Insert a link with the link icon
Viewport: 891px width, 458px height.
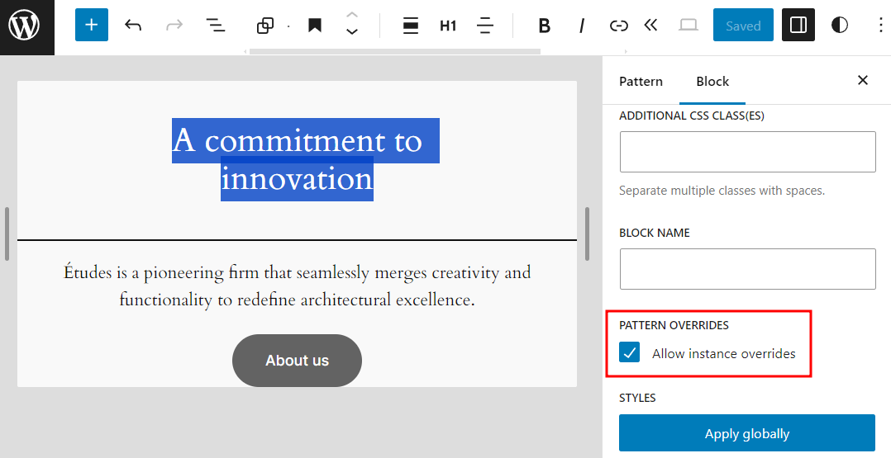click(x=618, y=26)
